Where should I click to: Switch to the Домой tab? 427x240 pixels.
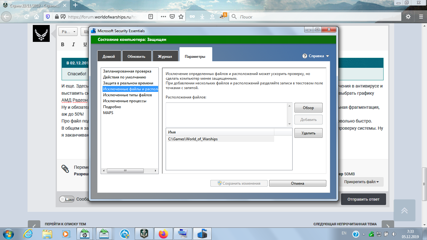click(109, 57)
